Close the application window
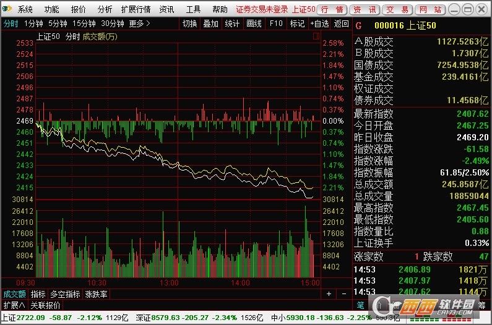This screenshot has width=492, height=325. tap(481, 10)
